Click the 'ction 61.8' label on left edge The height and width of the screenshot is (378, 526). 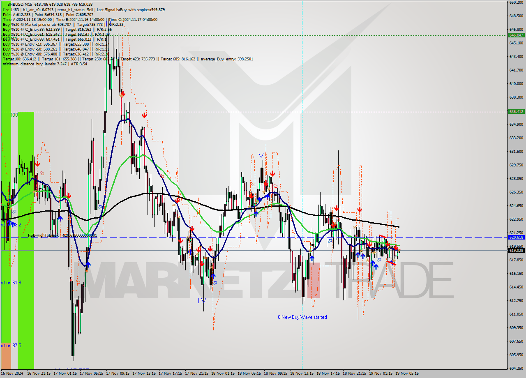coord(11,283)
